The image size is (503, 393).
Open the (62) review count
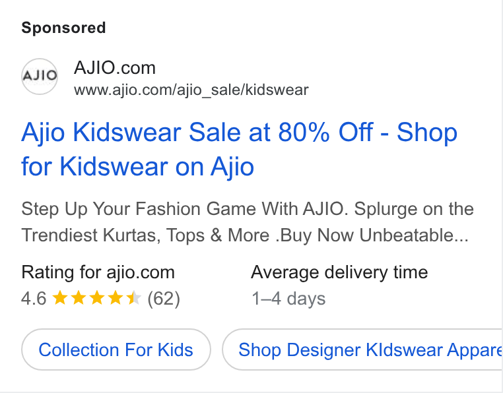tap(164, 299)
